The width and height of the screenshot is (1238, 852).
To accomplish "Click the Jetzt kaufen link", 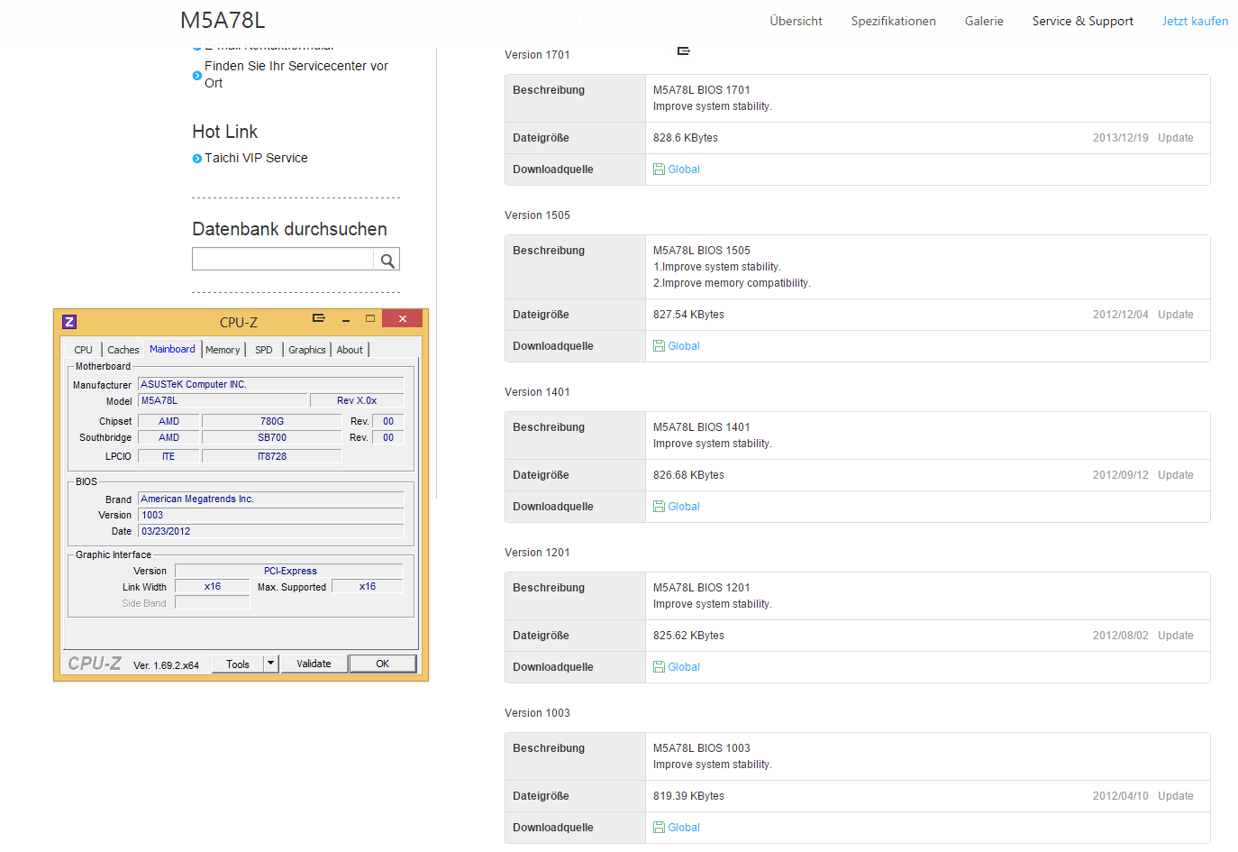I will coord(1195,21).
